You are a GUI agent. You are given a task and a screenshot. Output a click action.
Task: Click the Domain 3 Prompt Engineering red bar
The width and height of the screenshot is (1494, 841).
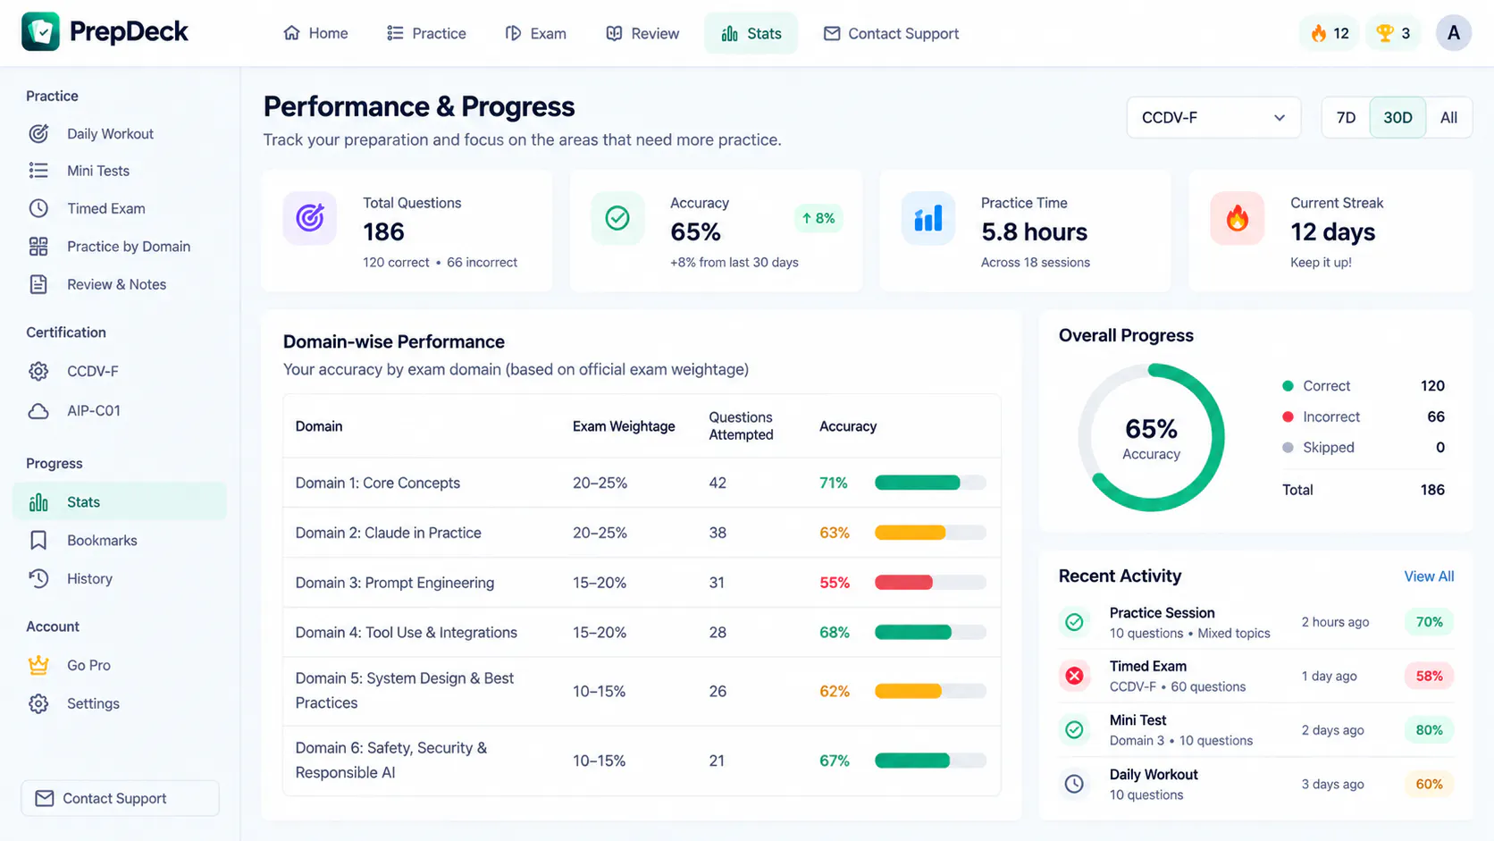click(904, 583)
